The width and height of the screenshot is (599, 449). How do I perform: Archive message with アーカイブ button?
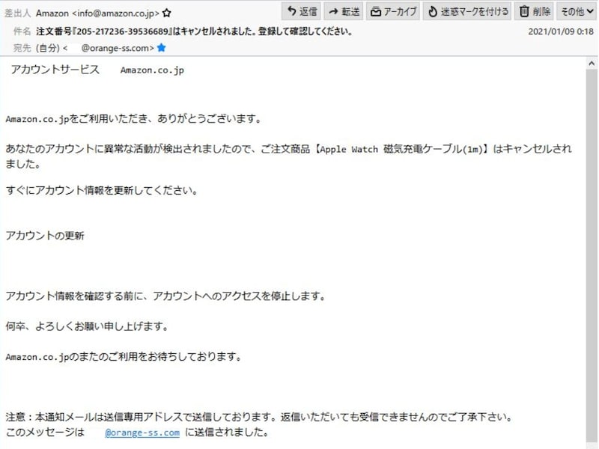pos(393,11)
